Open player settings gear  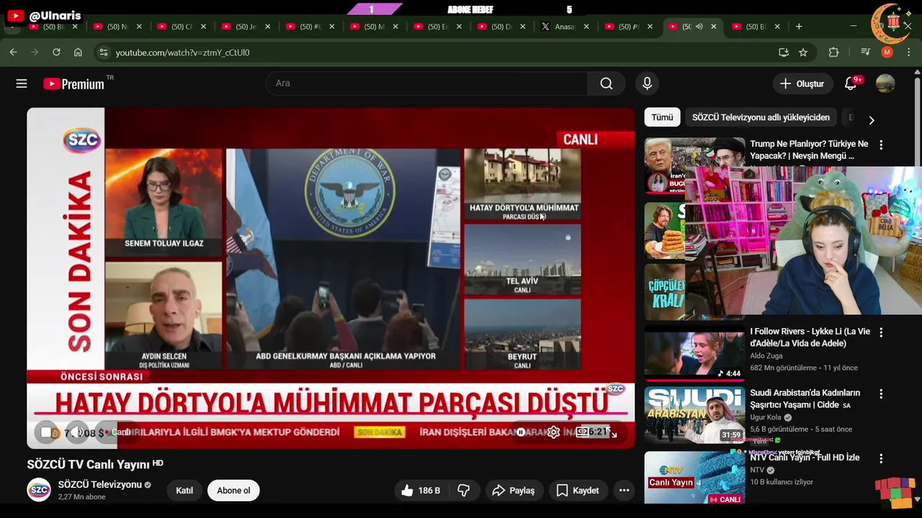(553, 432)
